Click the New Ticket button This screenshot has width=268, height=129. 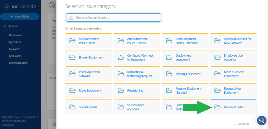[20, 16]
